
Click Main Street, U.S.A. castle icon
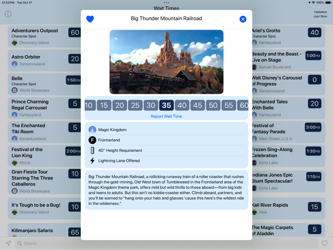coord(255,139)
